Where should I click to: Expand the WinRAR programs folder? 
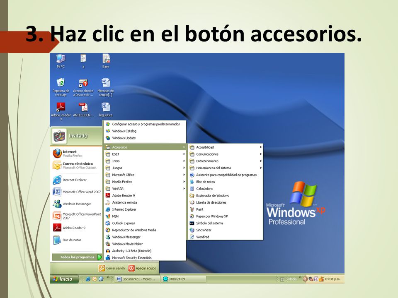[145, 189]
